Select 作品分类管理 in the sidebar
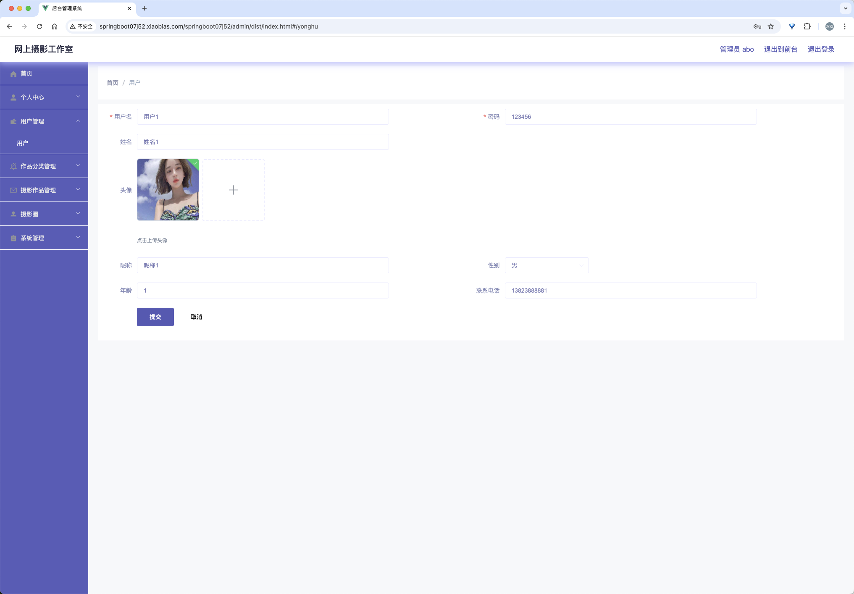This screenshot has width=854, height=594. [44, 166]
